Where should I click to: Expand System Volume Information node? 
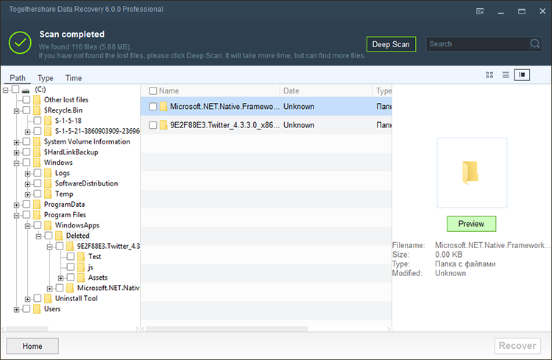[x=16, y=142]
